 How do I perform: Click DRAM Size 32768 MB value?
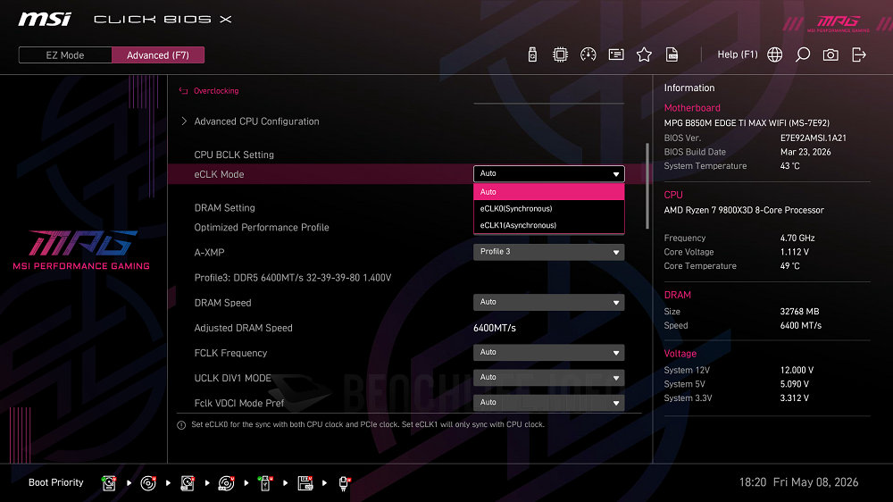[799, 312]
